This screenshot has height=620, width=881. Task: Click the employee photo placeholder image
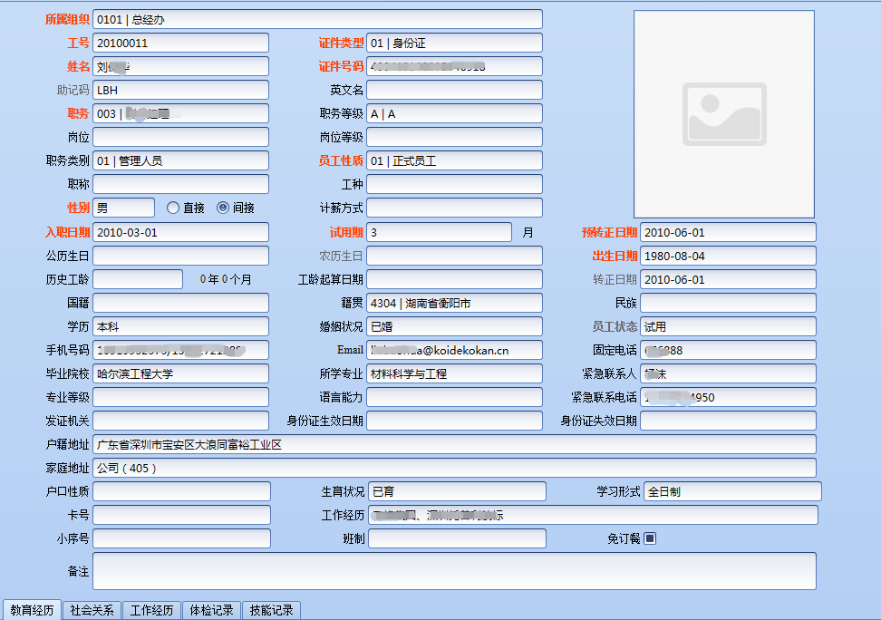tap(723, 114)
